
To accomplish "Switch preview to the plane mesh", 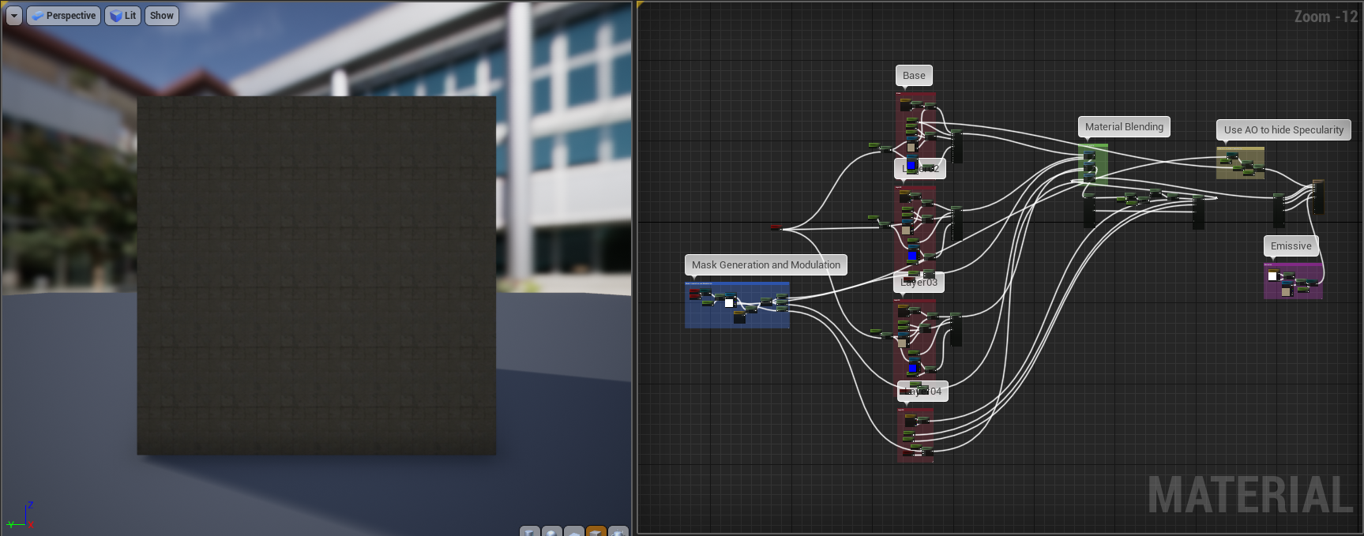I will point(574,531).
